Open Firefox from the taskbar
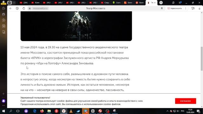Image resolution: width=203 pixels, height=114 pixels. point(42,111)
